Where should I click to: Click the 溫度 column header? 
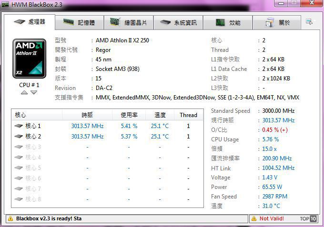tap(160, 115)
